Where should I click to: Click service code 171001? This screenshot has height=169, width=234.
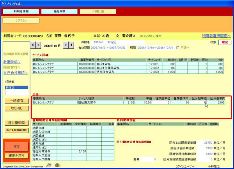click(x=154, y=64)
